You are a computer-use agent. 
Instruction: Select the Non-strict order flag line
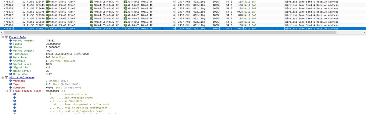click(x=69, y=94)
